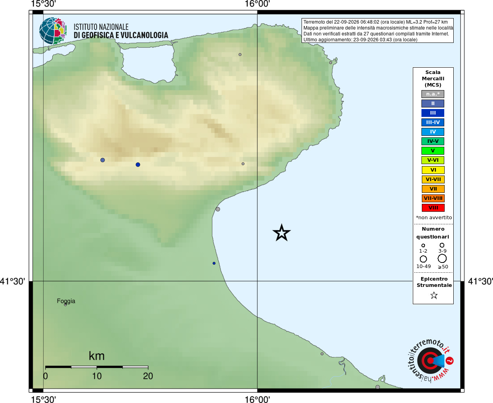Select the red VIII intensity swatch
The image size is (493, 403).
pos(433,208)
